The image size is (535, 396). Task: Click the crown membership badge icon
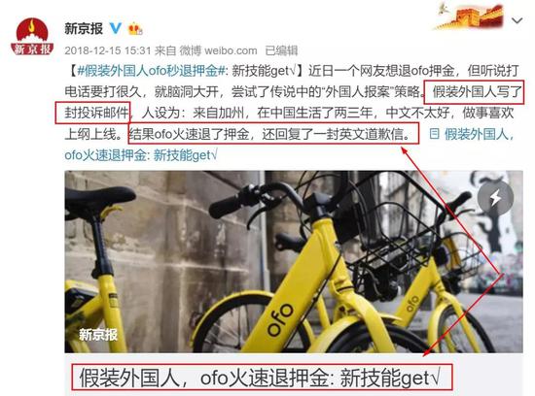tap(135, 29)
